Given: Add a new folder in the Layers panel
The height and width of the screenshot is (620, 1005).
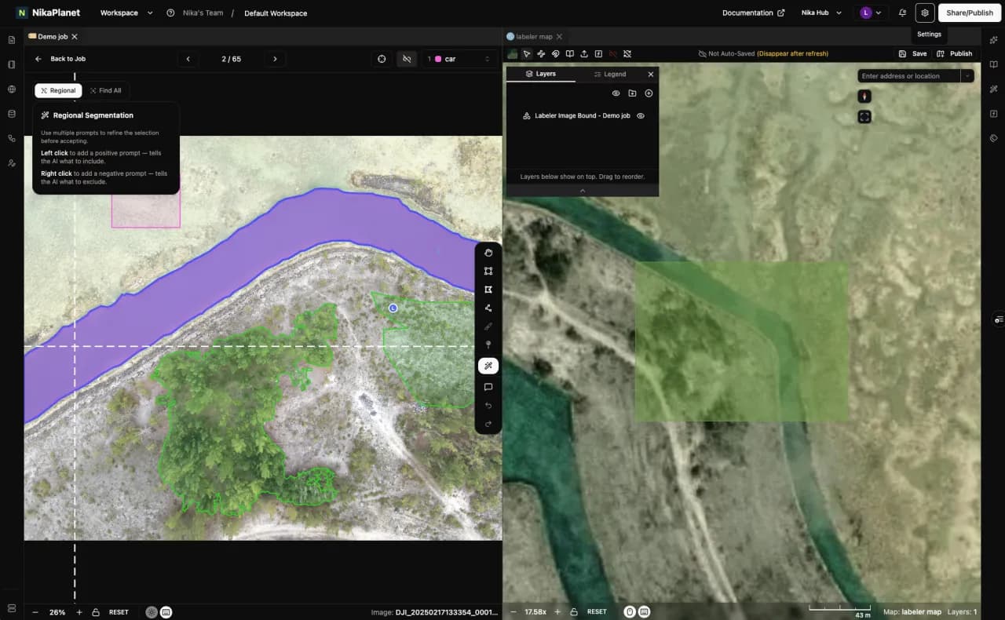Looking at the screenshot, I should 632,93.
